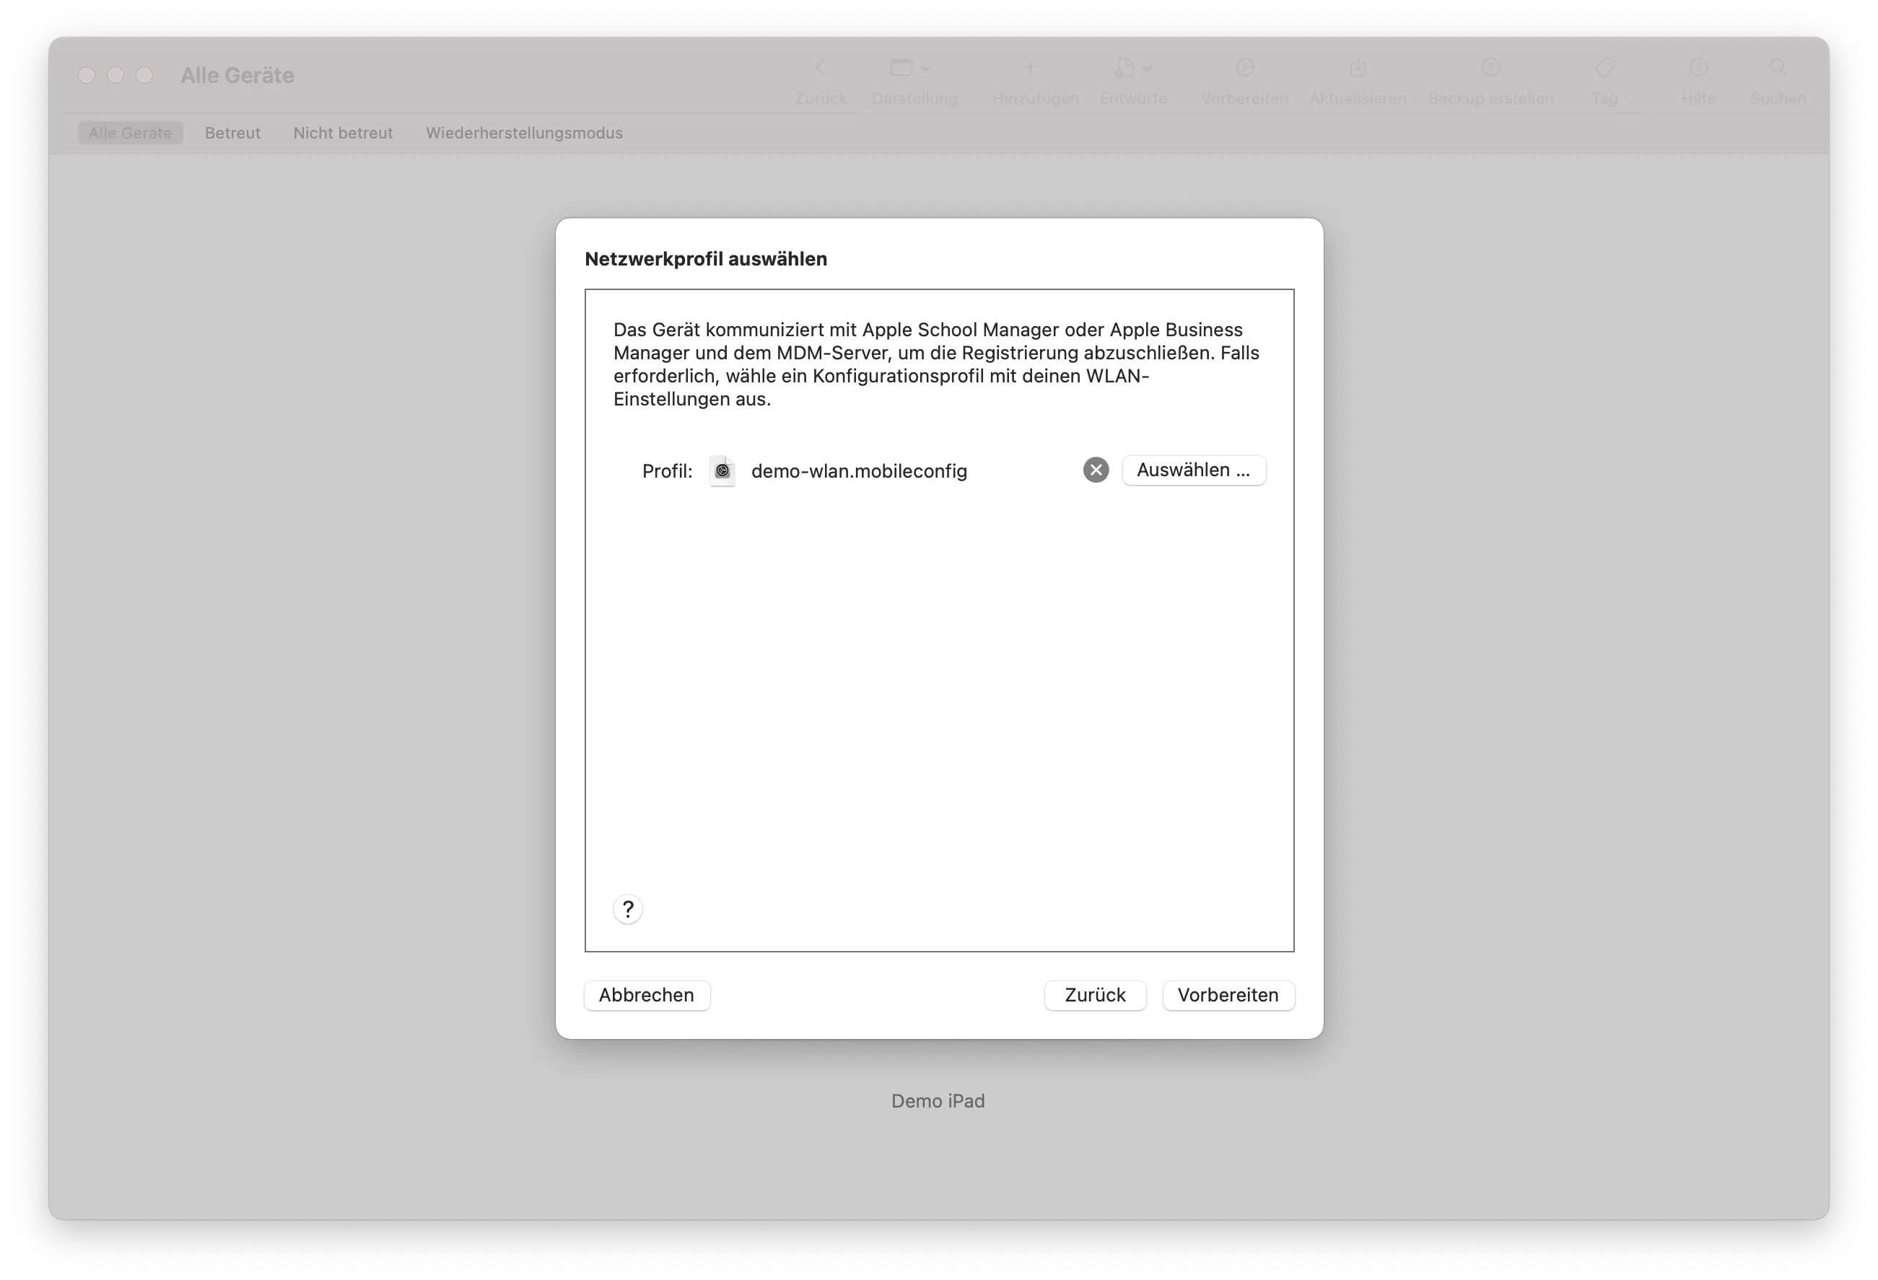Click Auswählen to choose another profile

pyautogui.click(x=1195, y=470)
